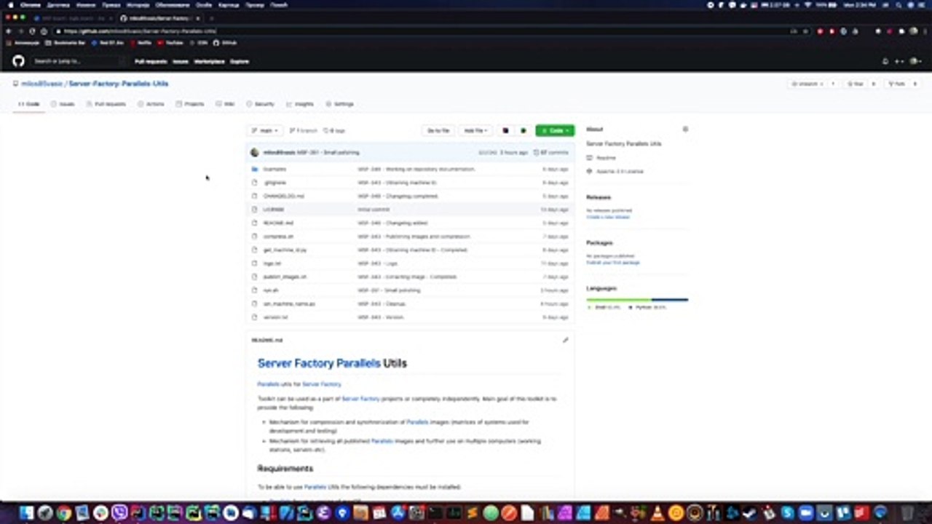Viewport: 932px width, 524px height.
Task: Open Pull requests in the GitHub header
Action: click(151, 62)
